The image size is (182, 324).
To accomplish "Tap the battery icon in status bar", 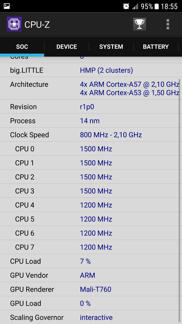I will click(157, 6).
